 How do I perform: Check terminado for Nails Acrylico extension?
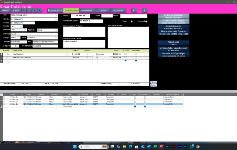click(136, 57)
